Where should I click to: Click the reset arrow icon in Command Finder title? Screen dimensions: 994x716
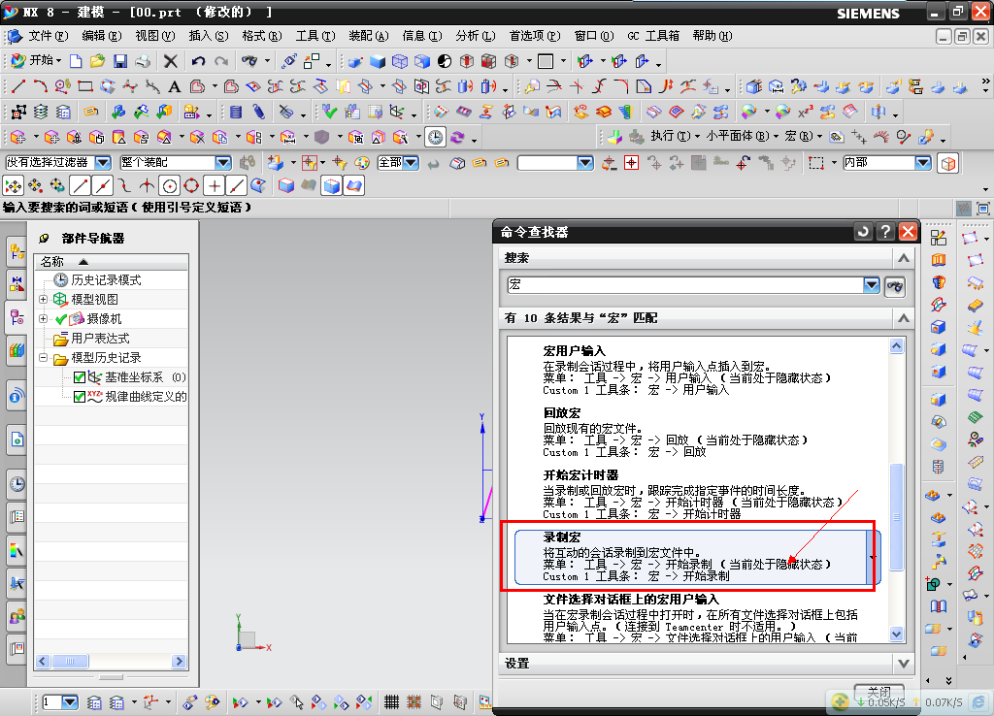tap(863, 232)
